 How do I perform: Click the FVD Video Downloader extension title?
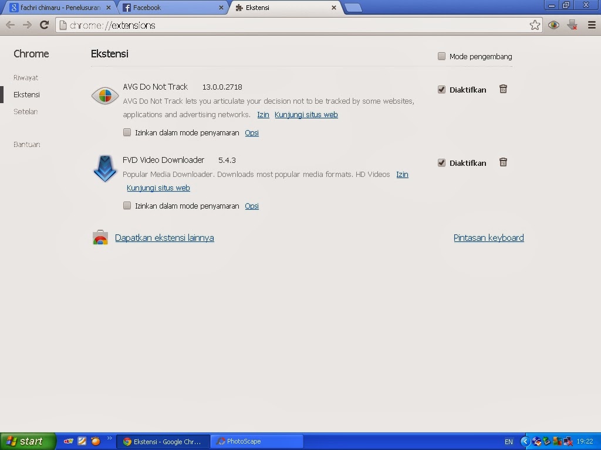click(x=164, y=159)
